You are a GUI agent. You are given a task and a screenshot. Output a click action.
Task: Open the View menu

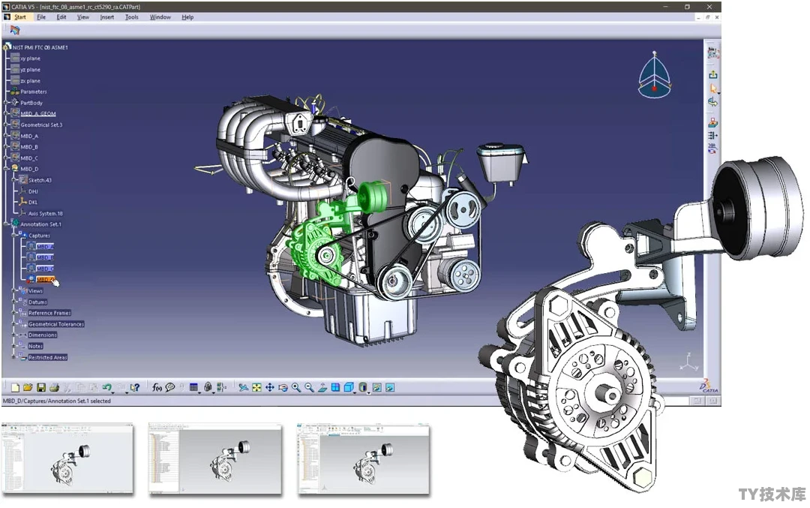click(x=83, y=17)
